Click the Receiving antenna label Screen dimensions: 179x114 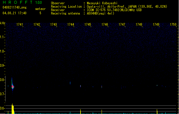pyautogui.click(x=65, y=13)
